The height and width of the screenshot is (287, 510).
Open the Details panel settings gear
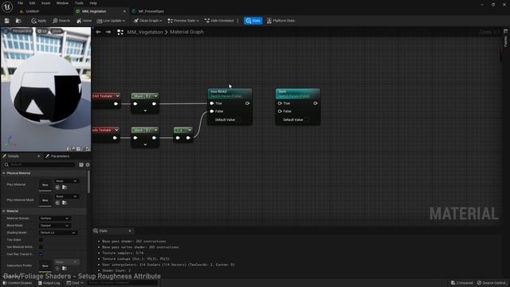(x=88, y=165)
